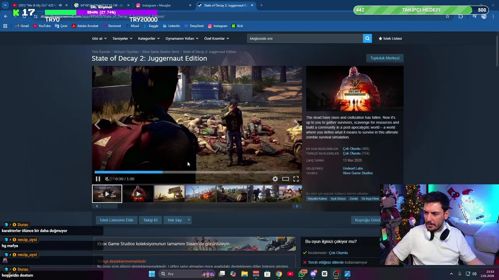Open new browser tab with plus
This screenshot has height=280, width=499.
pos(261,5)
